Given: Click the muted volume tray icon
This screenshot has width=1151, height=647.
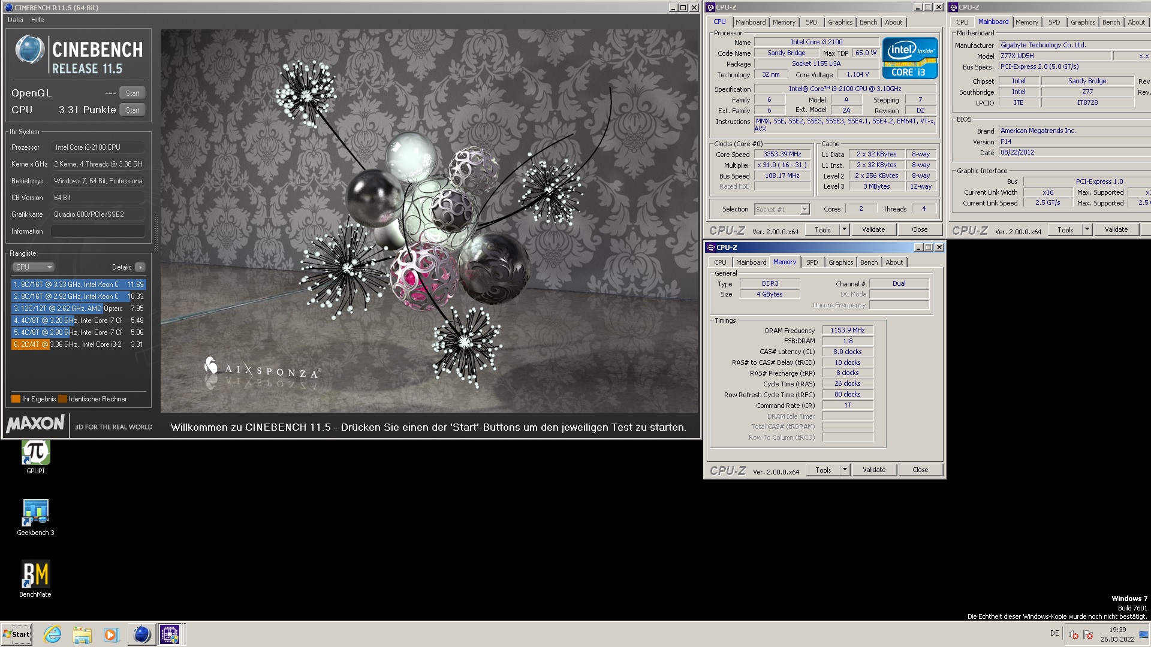Looking at the screenshot, I should click(1074, 635).
